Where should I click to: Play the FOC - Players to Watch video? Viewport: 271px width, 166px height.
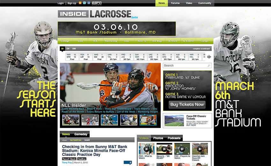click(x=182, y=149)
